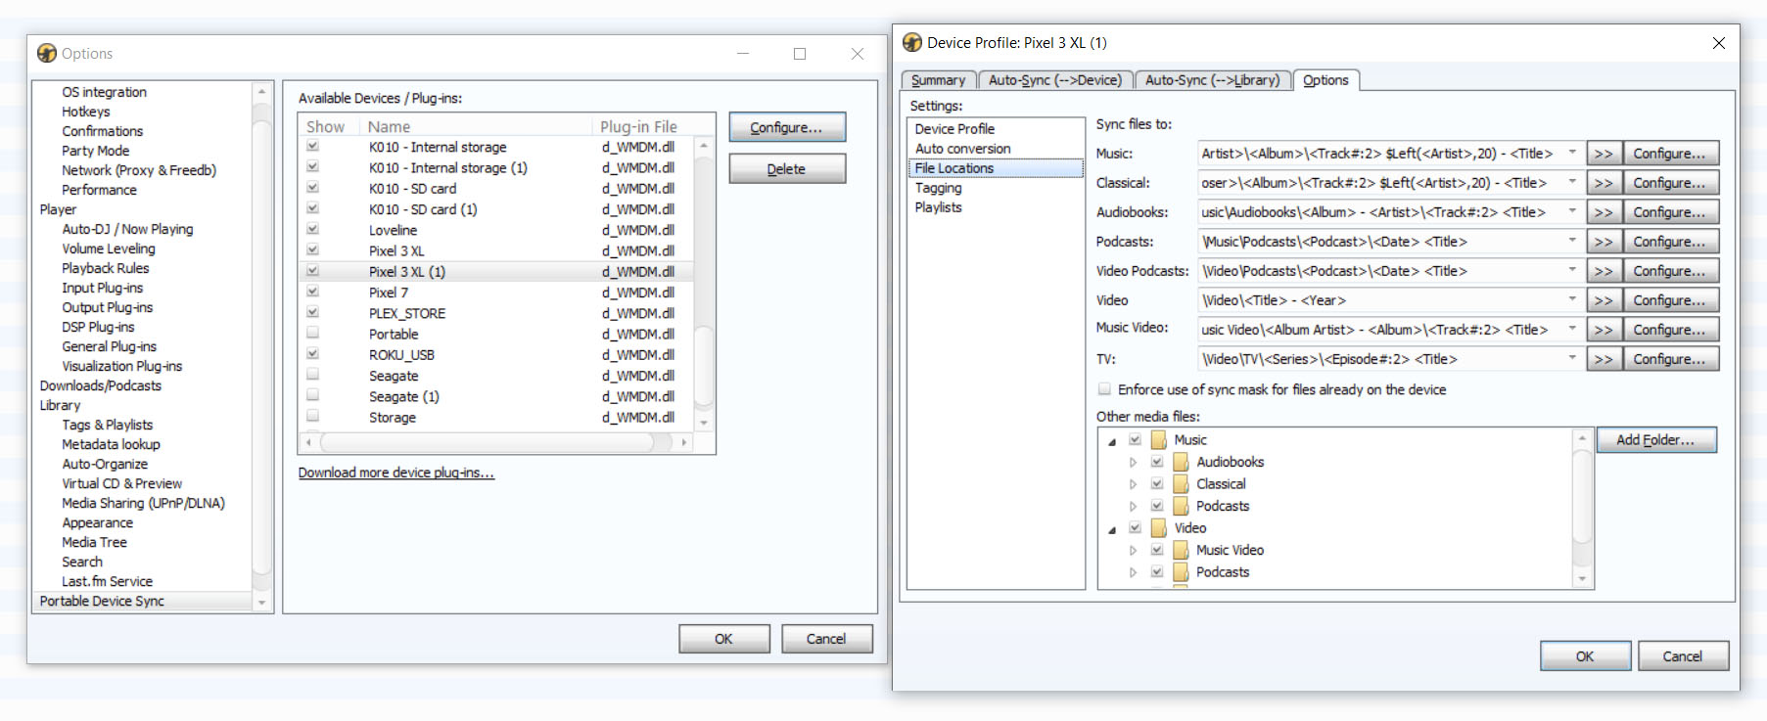Enable the Seagate (1) device checkbox
Screen dimensions: 1767x721
click(312, 395)
